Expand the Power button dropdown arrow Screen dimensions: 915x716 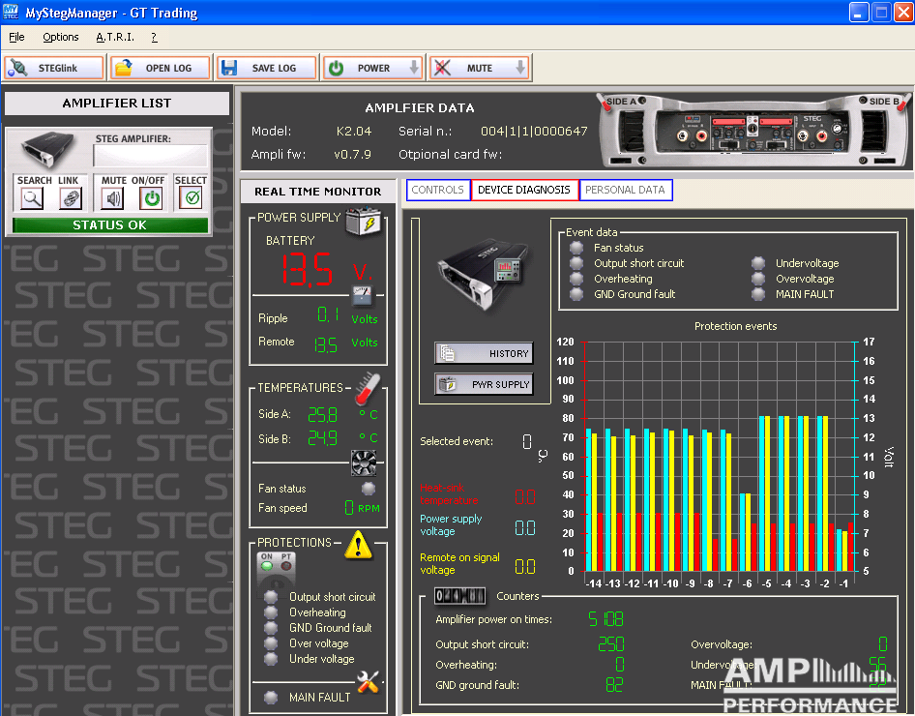[x=414, y=68]
